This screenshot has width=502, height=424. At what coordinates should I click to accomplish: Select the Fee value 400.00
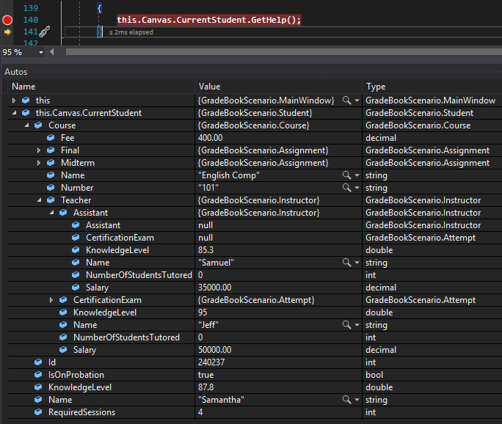211,138
